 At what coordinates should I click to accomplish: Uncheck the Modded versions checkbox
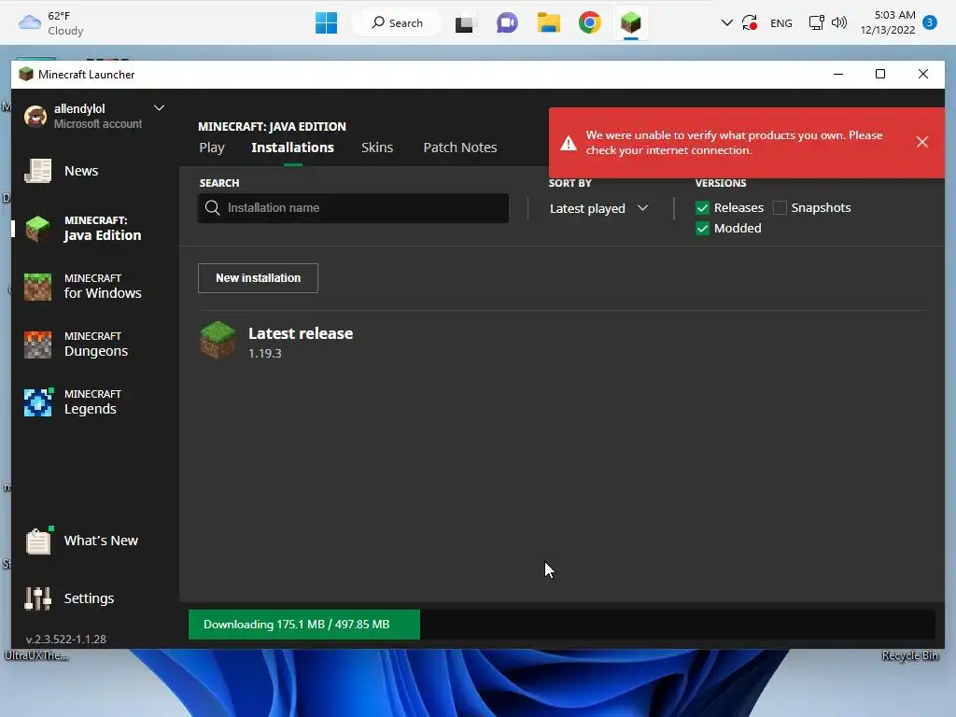pos(702,229)
